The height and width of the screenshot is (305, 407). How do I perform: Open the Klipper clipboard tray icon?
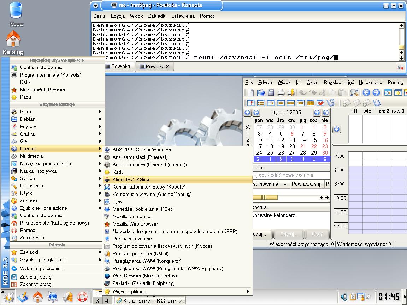pos(353,297)
